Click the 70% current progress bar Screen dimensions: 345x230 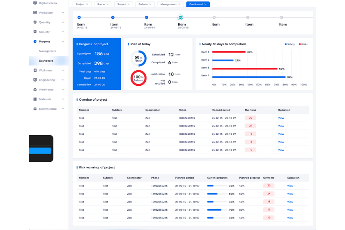(218, 210)
